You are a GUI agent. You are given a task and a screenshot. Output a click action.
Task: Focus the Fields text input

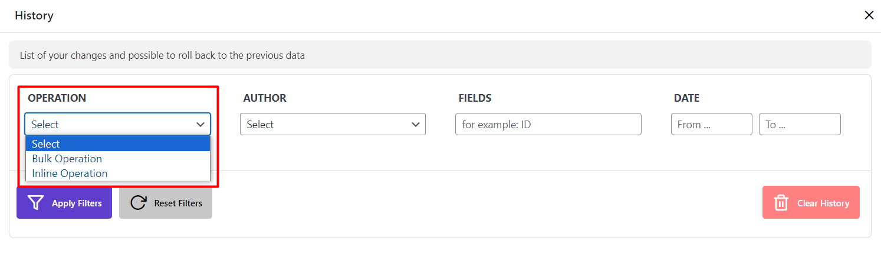tap(548, 125)
